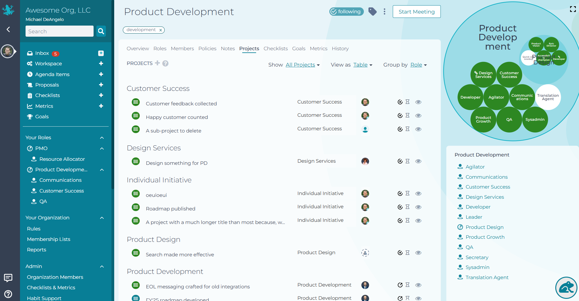Image resolution: width=579 pixels, height=301 pixels.
Task: Open Organization Members in the Admin menu
Action: point(55,277)
